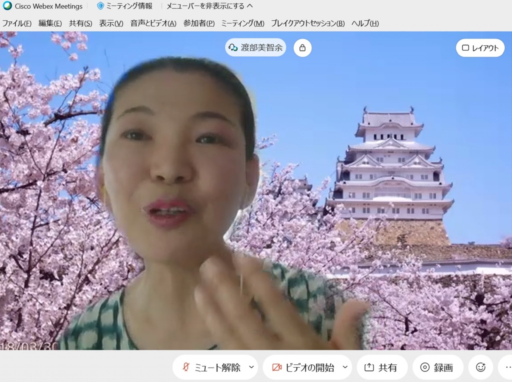Screen dimensions: 512x382
Task: Open the 音声とビデオ(A) menu
Action: click(x=153, y=23)
